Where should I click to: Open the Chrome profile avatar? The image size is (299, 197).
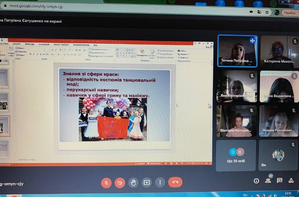click(x=277, y=13)
